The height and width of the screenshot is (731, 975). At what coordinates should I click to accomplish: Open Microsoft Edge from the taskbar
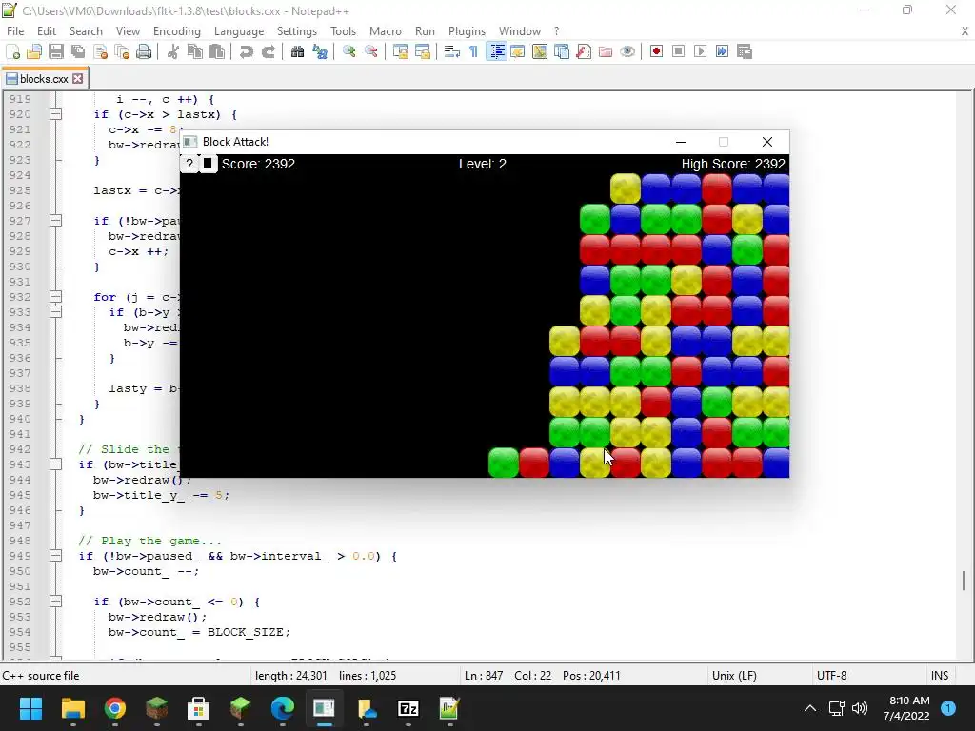[282, 708]
